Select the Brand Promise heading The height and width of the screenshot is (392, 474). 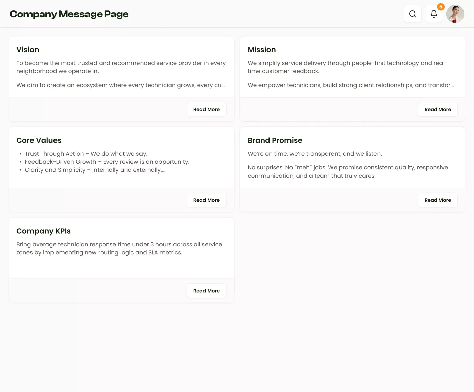275,140
